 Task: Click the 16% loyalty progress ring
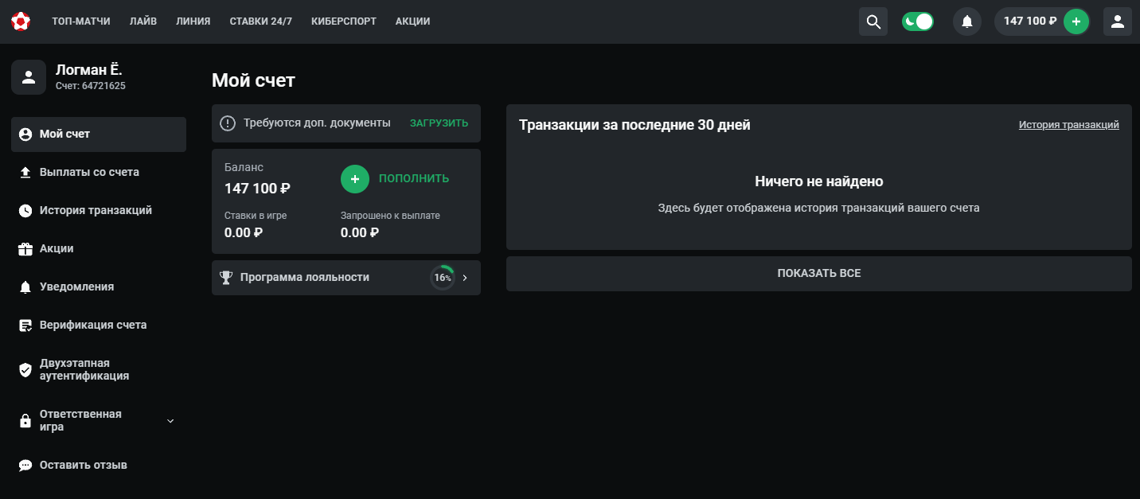pos(443,278)
